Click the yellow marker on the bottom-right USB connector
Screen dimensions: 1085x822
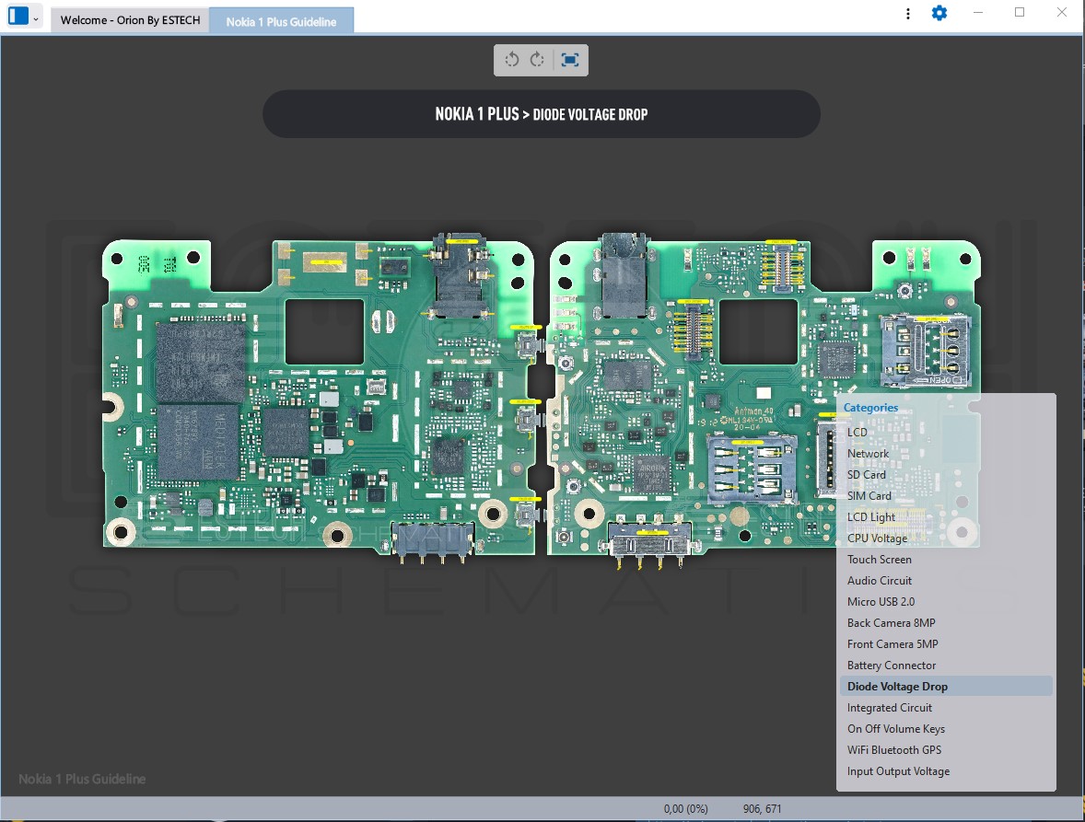click(x=652, y=533)
